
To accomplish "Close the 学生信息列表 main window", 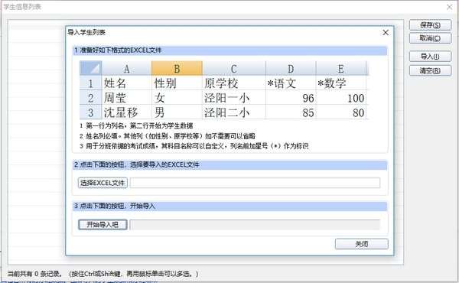I will pyautogui.click(x=449, y=7).
